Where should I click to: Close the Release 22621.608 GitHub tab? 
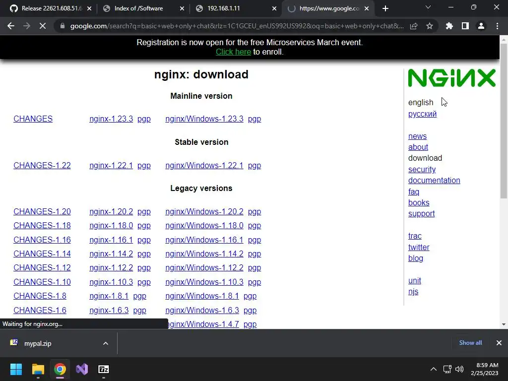tap(89, 8)
